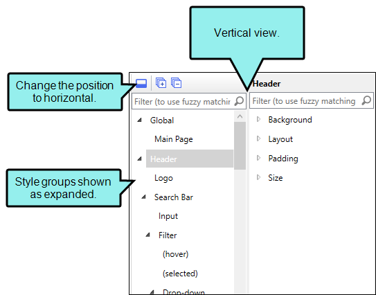Select the Input style item
376x295 pixels.
(x=168, y=216)
